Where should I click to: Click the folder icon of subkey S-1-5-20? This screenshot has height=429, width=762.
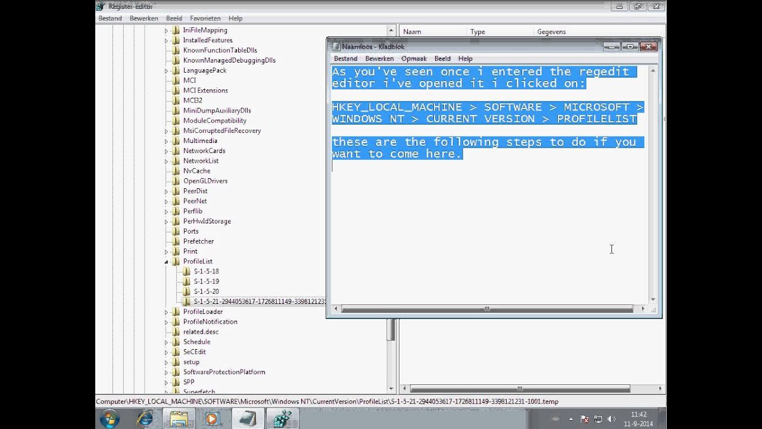(x=186, y=292)
